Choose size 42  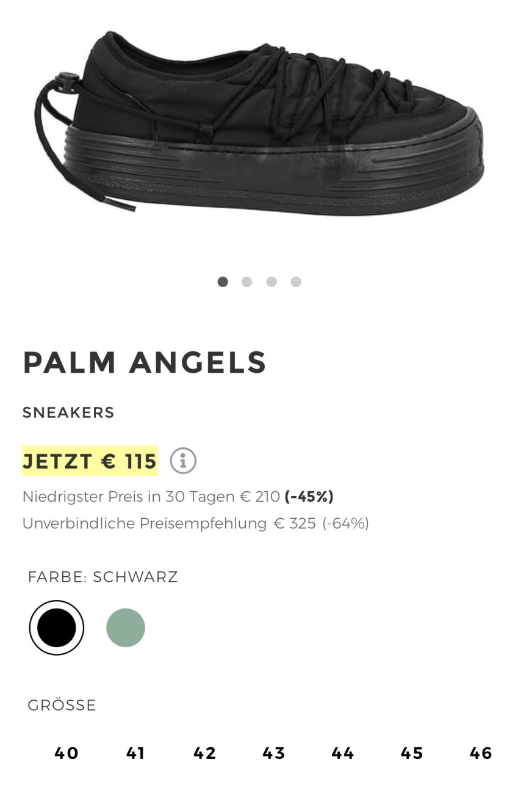tap(205, 753)
